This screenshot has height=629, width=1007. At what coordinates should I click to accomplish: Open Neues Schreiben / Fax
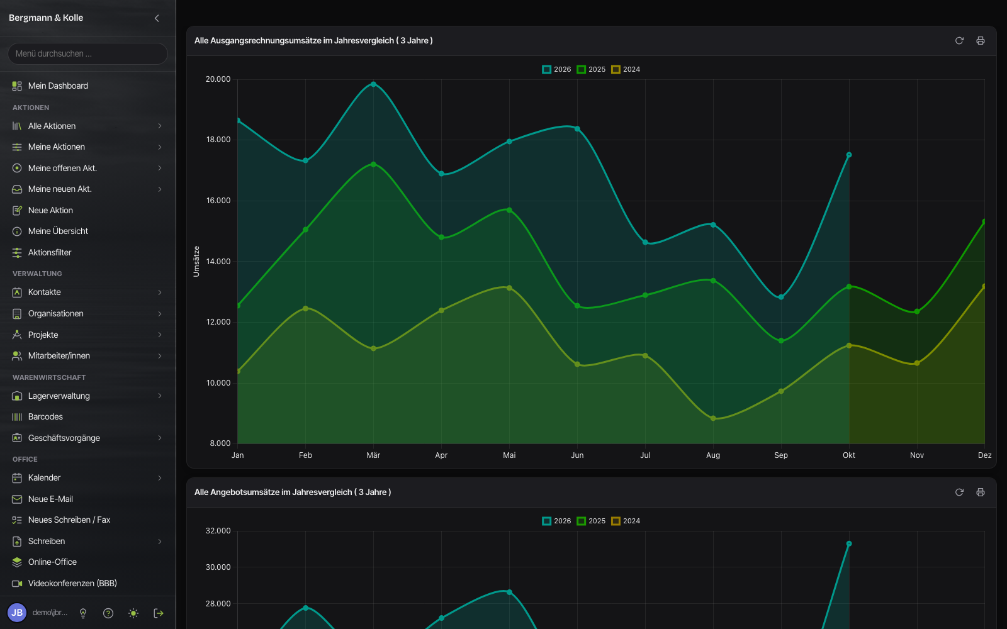pos(87,520)
